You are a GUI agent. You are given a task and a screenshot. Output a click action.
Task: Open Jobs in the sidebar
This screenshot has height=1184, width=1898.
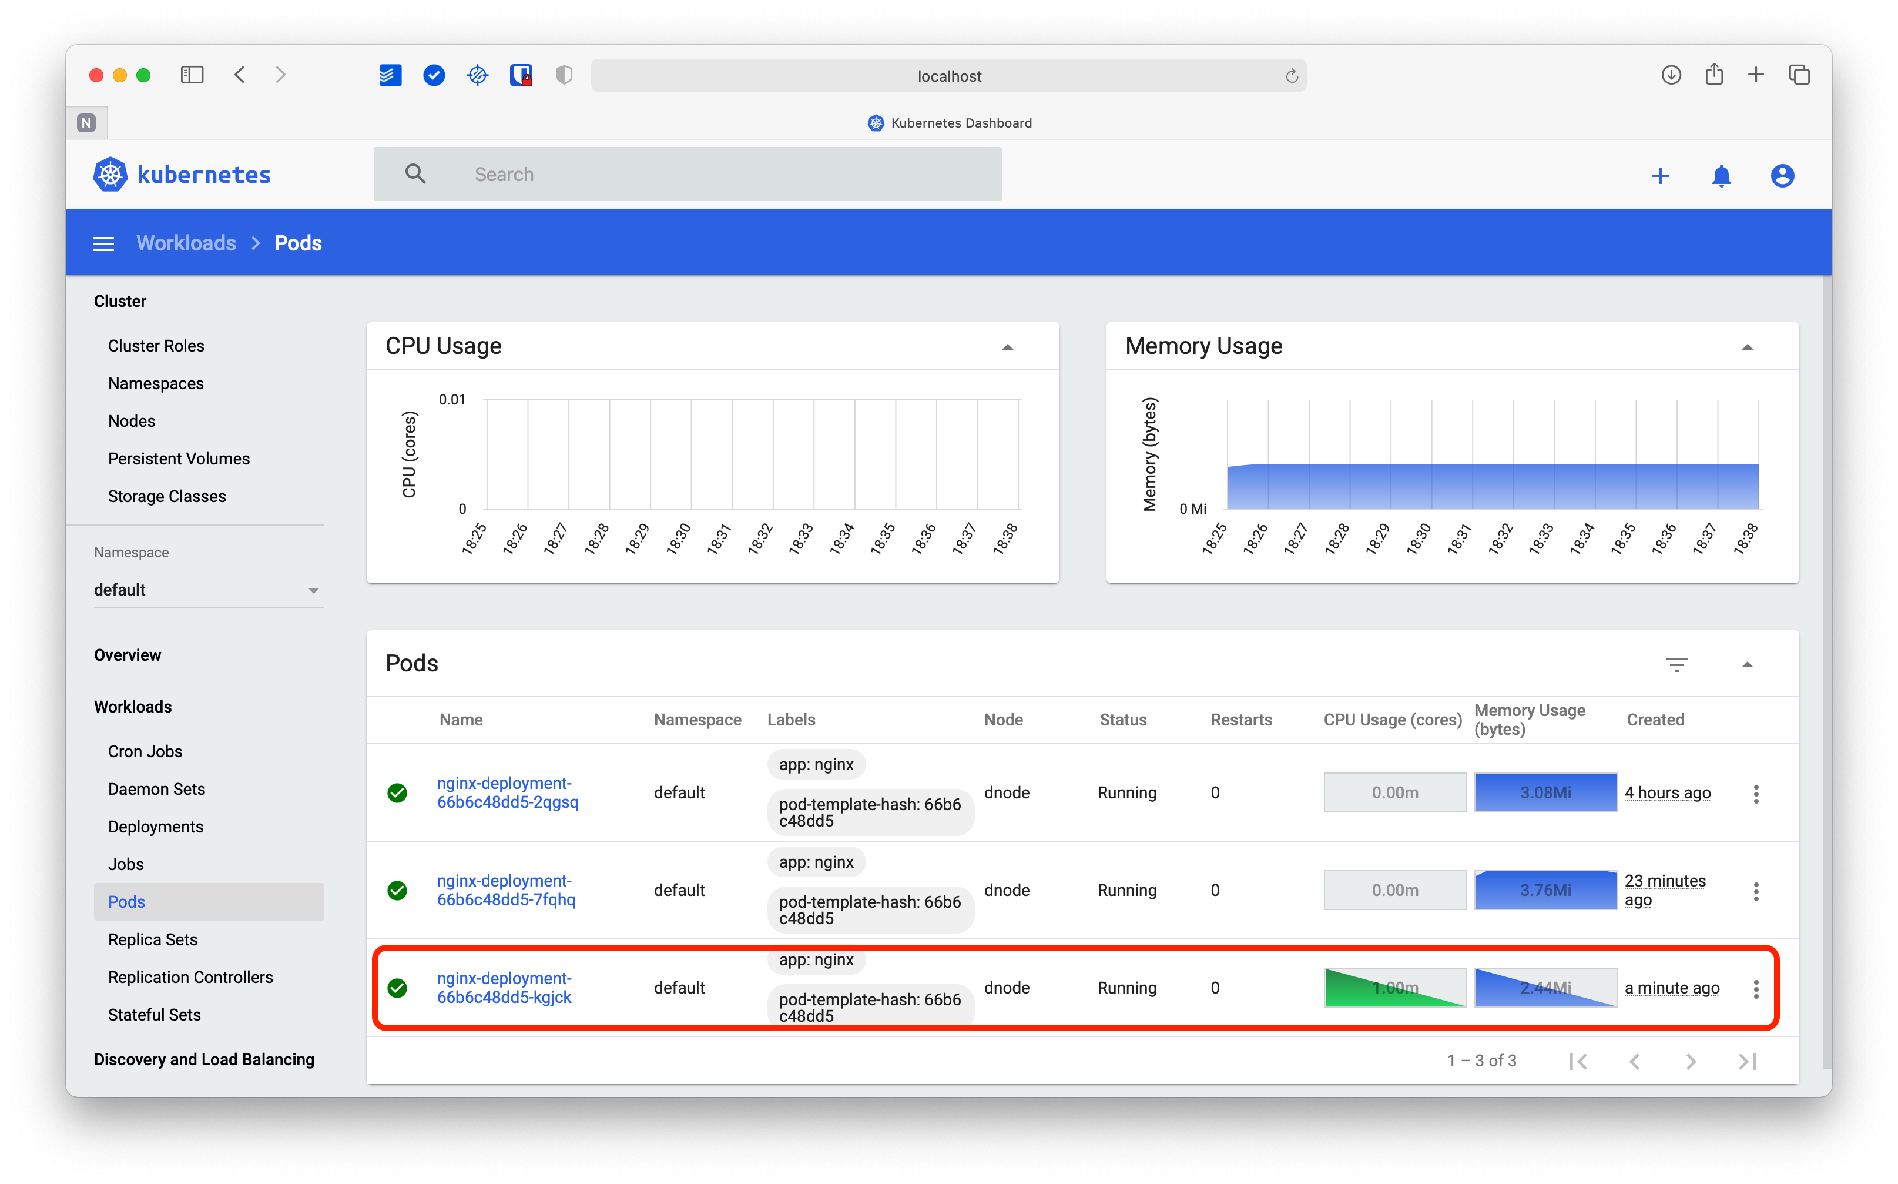click(126, 865)
